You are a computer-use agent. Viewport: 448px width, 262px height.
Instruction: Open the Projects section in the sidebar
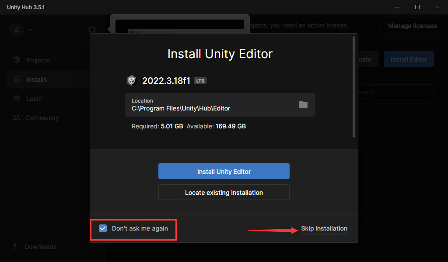tap(38, 60)
